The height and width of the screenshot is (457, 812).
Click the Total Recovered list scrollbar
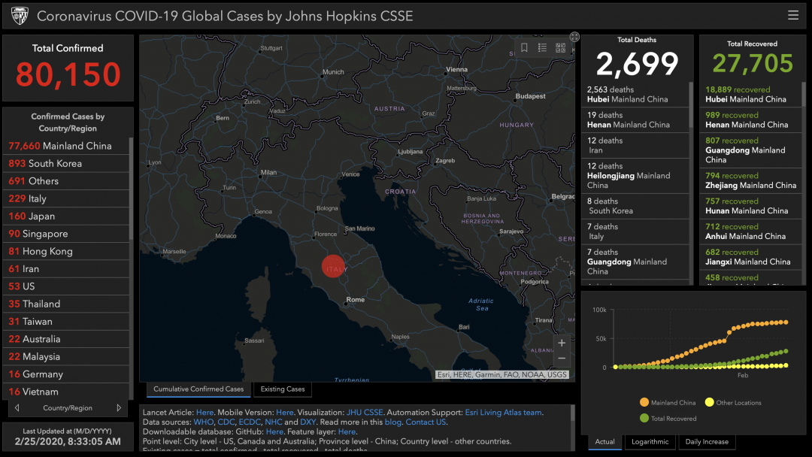[804, 94]
